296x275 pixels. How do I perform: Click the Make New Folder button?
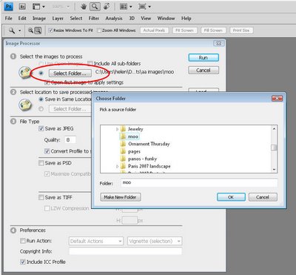pyautogui.click(x=121, y=197)
